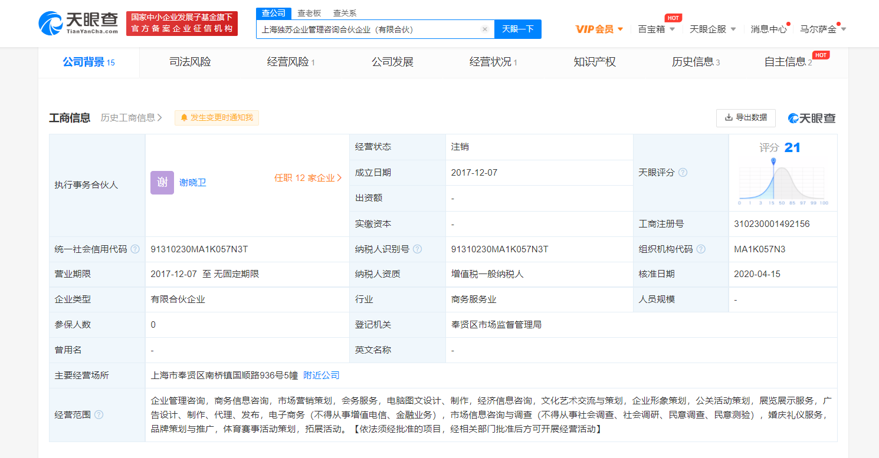Image resolution: width=879 pixels, height=458 pixels.
Task: Click the 天眼一下 search button
Action: [x=517, y=29]
